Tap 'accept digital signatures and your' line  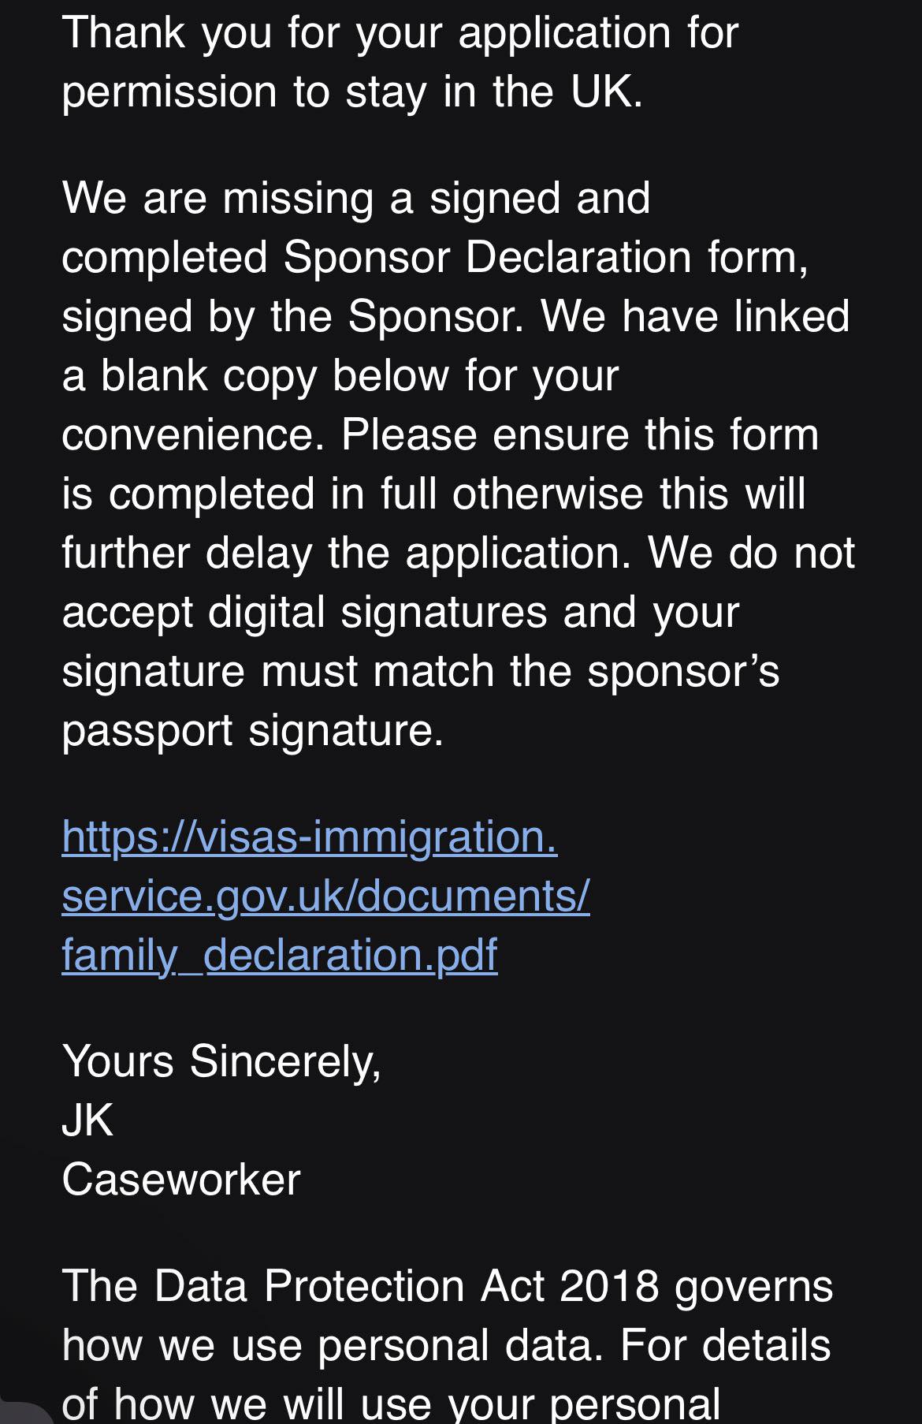(400, 612)
